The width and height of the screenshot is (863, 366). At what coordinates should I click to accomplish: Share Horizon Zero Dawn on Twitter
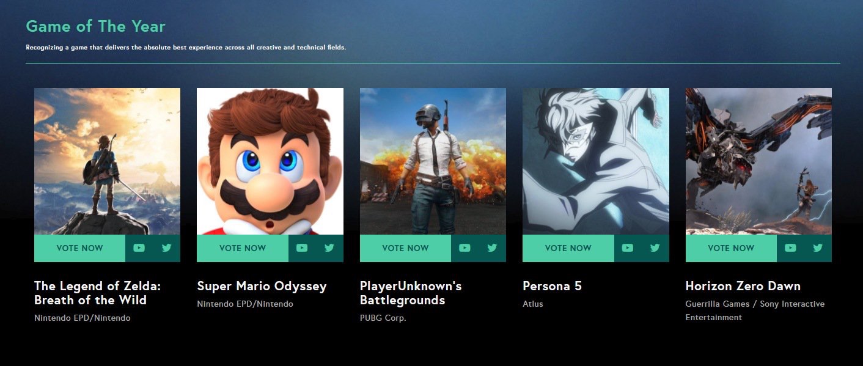pos(818,248)
